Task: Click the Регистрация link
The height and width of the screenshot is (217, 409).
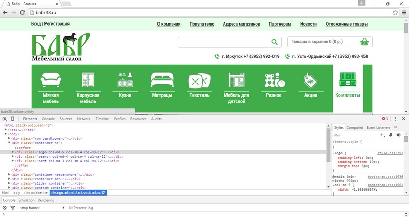Action: click(57, 23)
